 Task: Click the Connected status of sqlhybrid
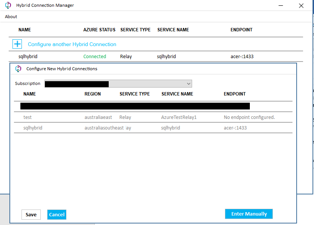coord(95,57)
